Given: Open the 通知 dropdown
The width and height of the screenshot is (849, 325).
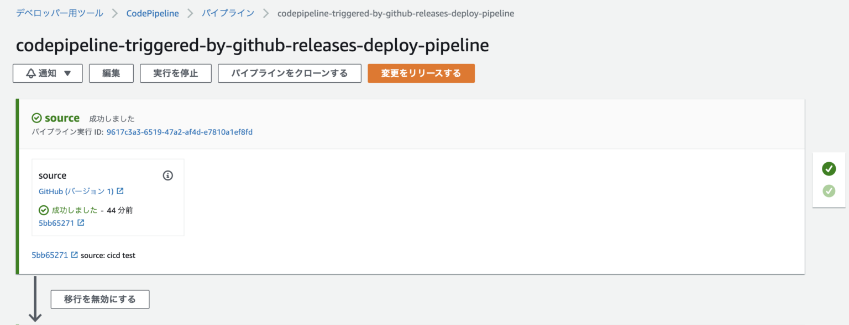Looking at the screenshot, I should tap(48, 73).
